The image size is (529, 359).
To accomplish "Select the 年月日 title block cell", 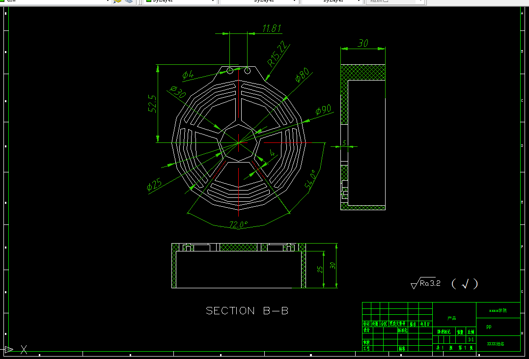I will 425,324.
